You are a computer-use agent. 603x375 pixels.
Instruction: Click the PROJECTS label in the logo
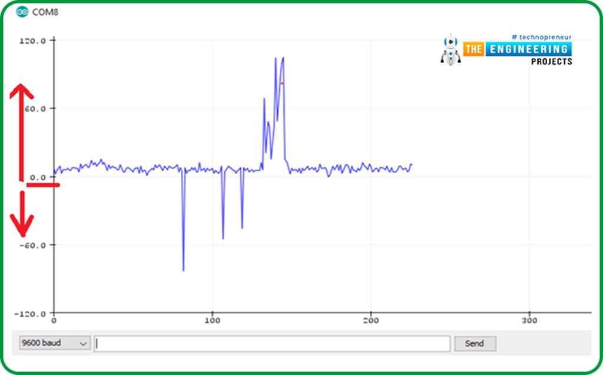(x=552, y=61)
